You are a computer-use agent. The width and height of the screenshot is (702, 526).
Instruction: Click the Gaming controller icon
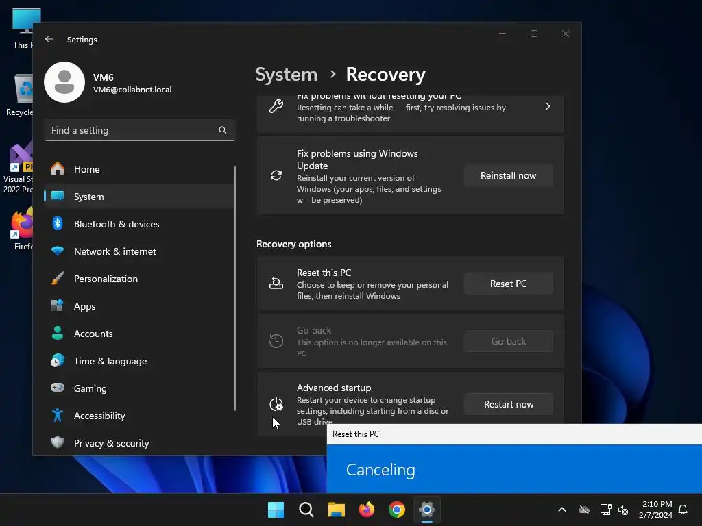(58, 388)
